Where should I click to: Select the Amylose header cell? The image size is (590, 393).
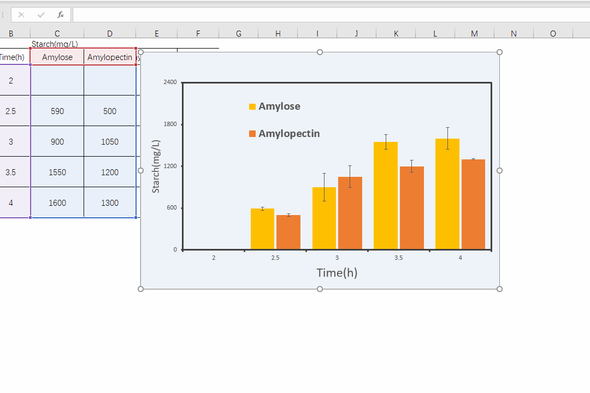click(x=57, y=57)
